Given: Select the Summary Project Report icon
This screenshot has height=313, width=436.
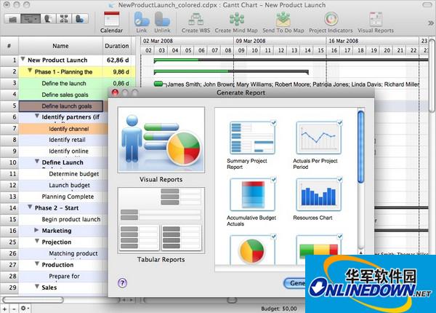Looking at the screenshot, I should 252,138.
